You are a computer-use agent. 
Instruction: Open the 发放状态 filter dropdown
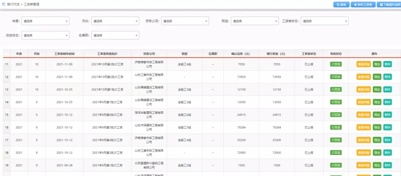45,35
